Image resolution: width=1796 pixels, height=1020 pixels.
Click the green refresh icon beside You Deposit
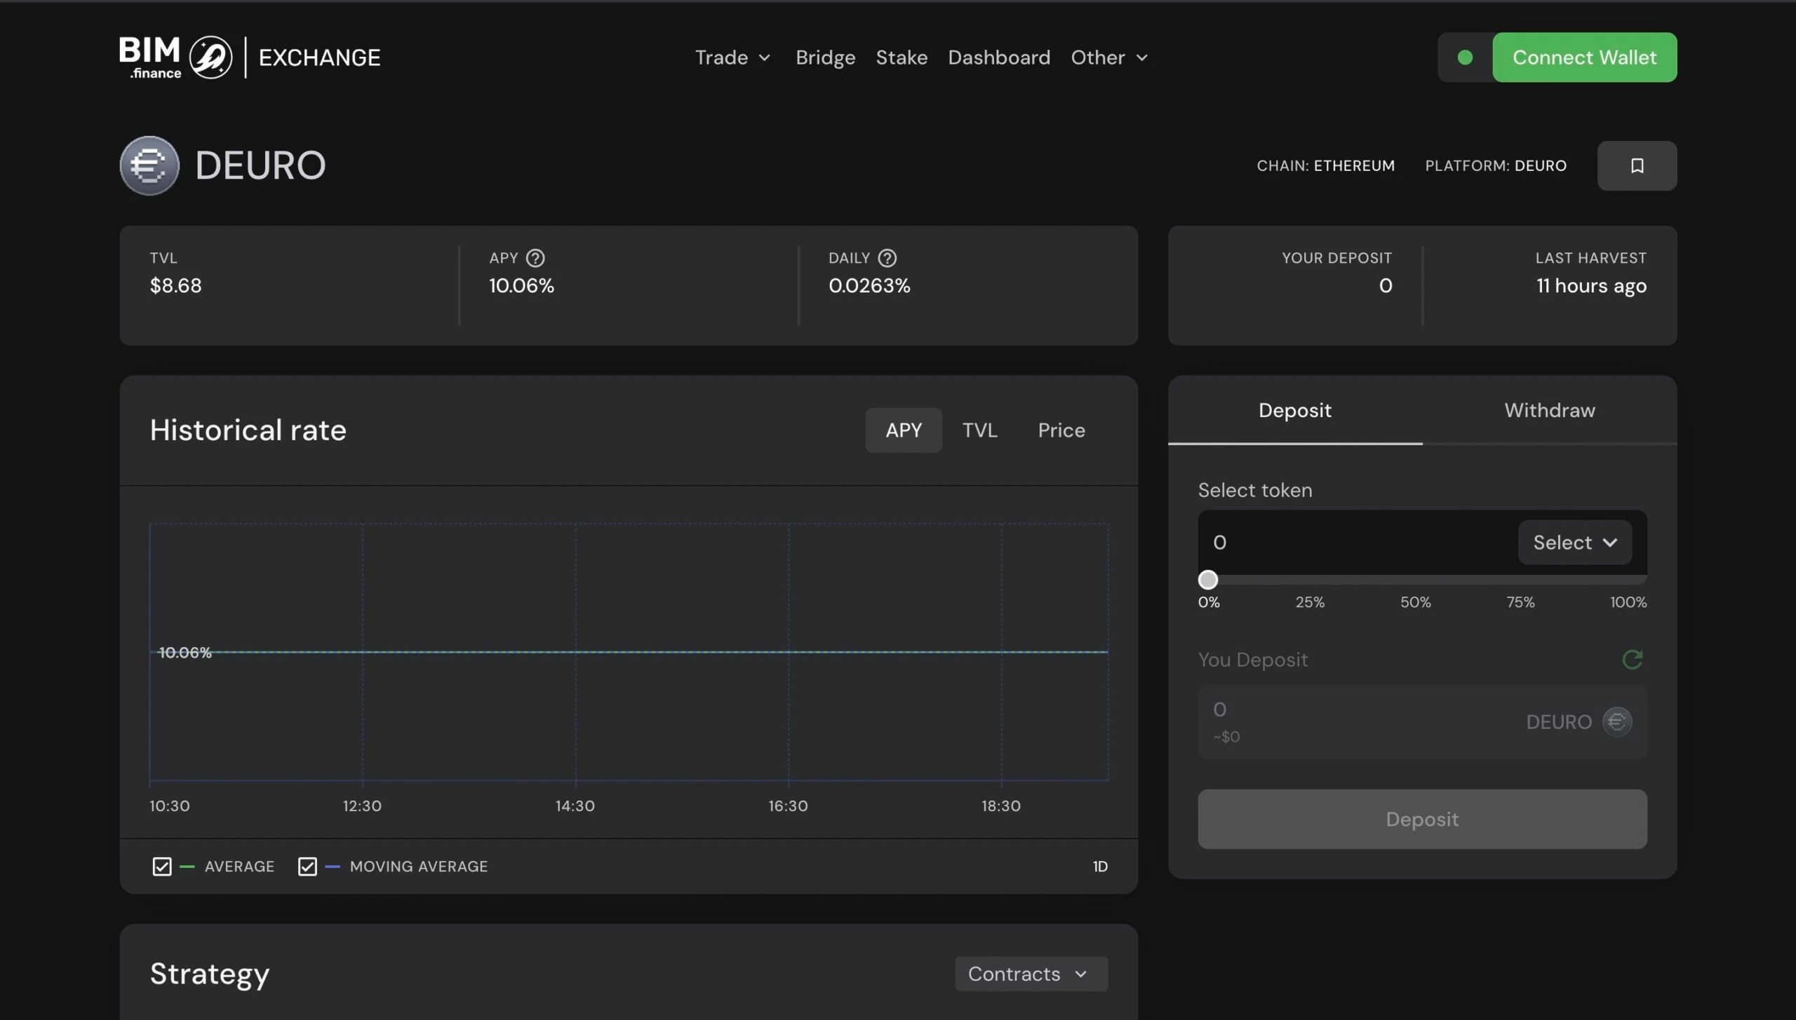(1632, 659)
